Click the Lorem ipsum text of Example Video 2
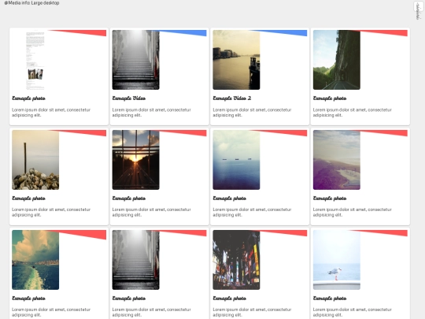Screen dimensions: 425x319 pyautogui.click(x=252, y=113)
